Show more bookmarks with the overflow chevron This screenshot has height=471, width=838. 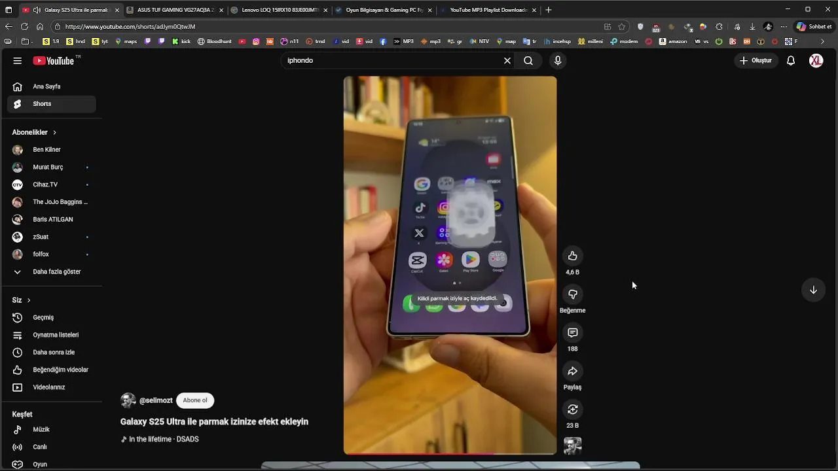point(823,41)
